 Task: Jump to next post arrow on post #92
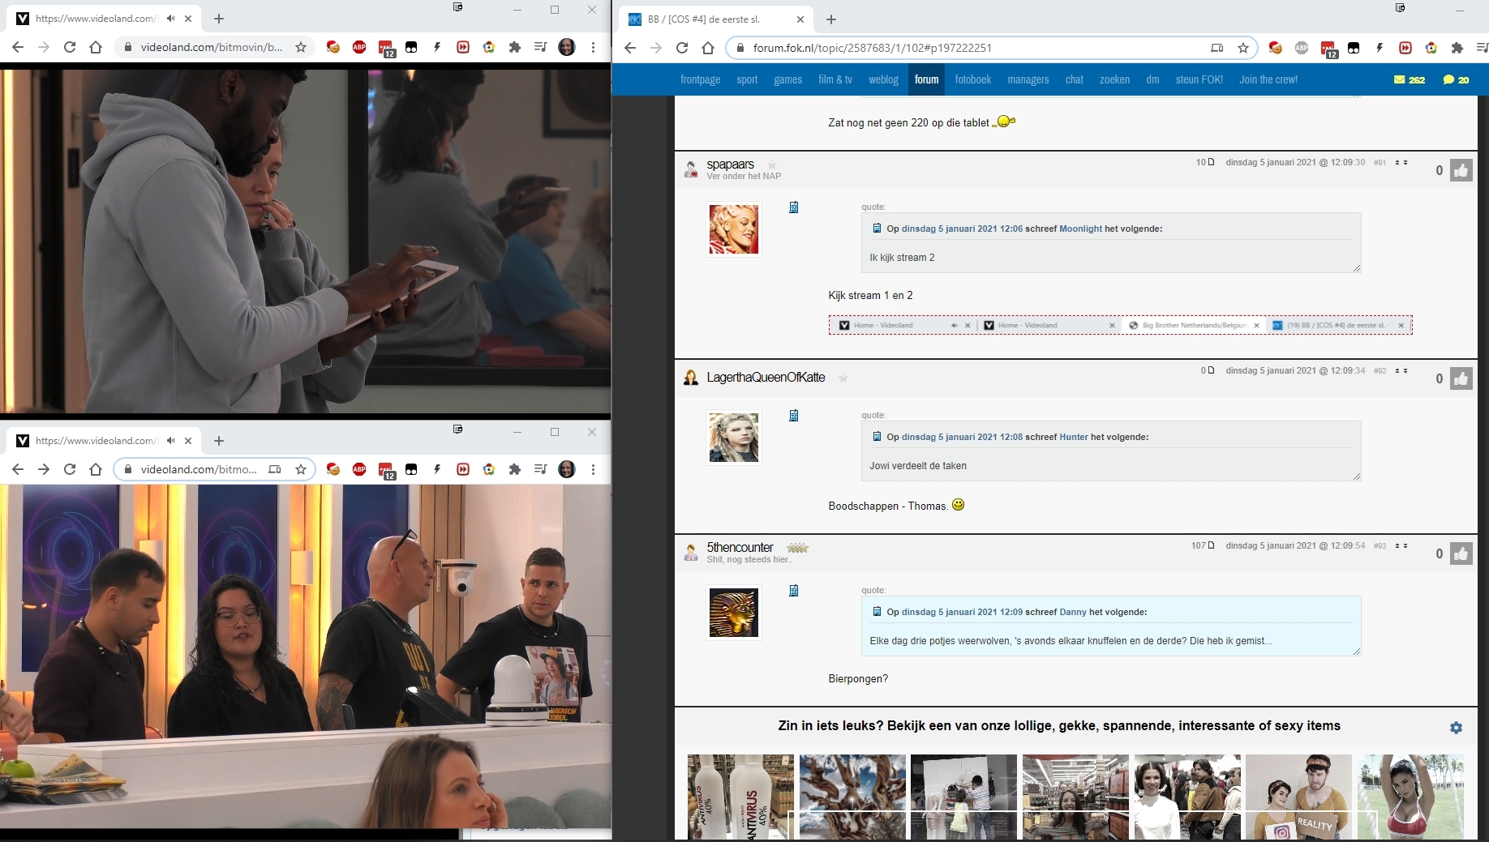coord(1405,371)
